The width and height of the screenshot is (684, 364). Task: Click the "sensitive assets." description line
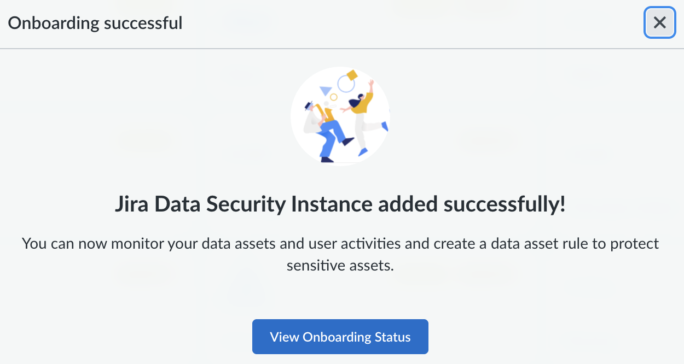click(340, 266)
